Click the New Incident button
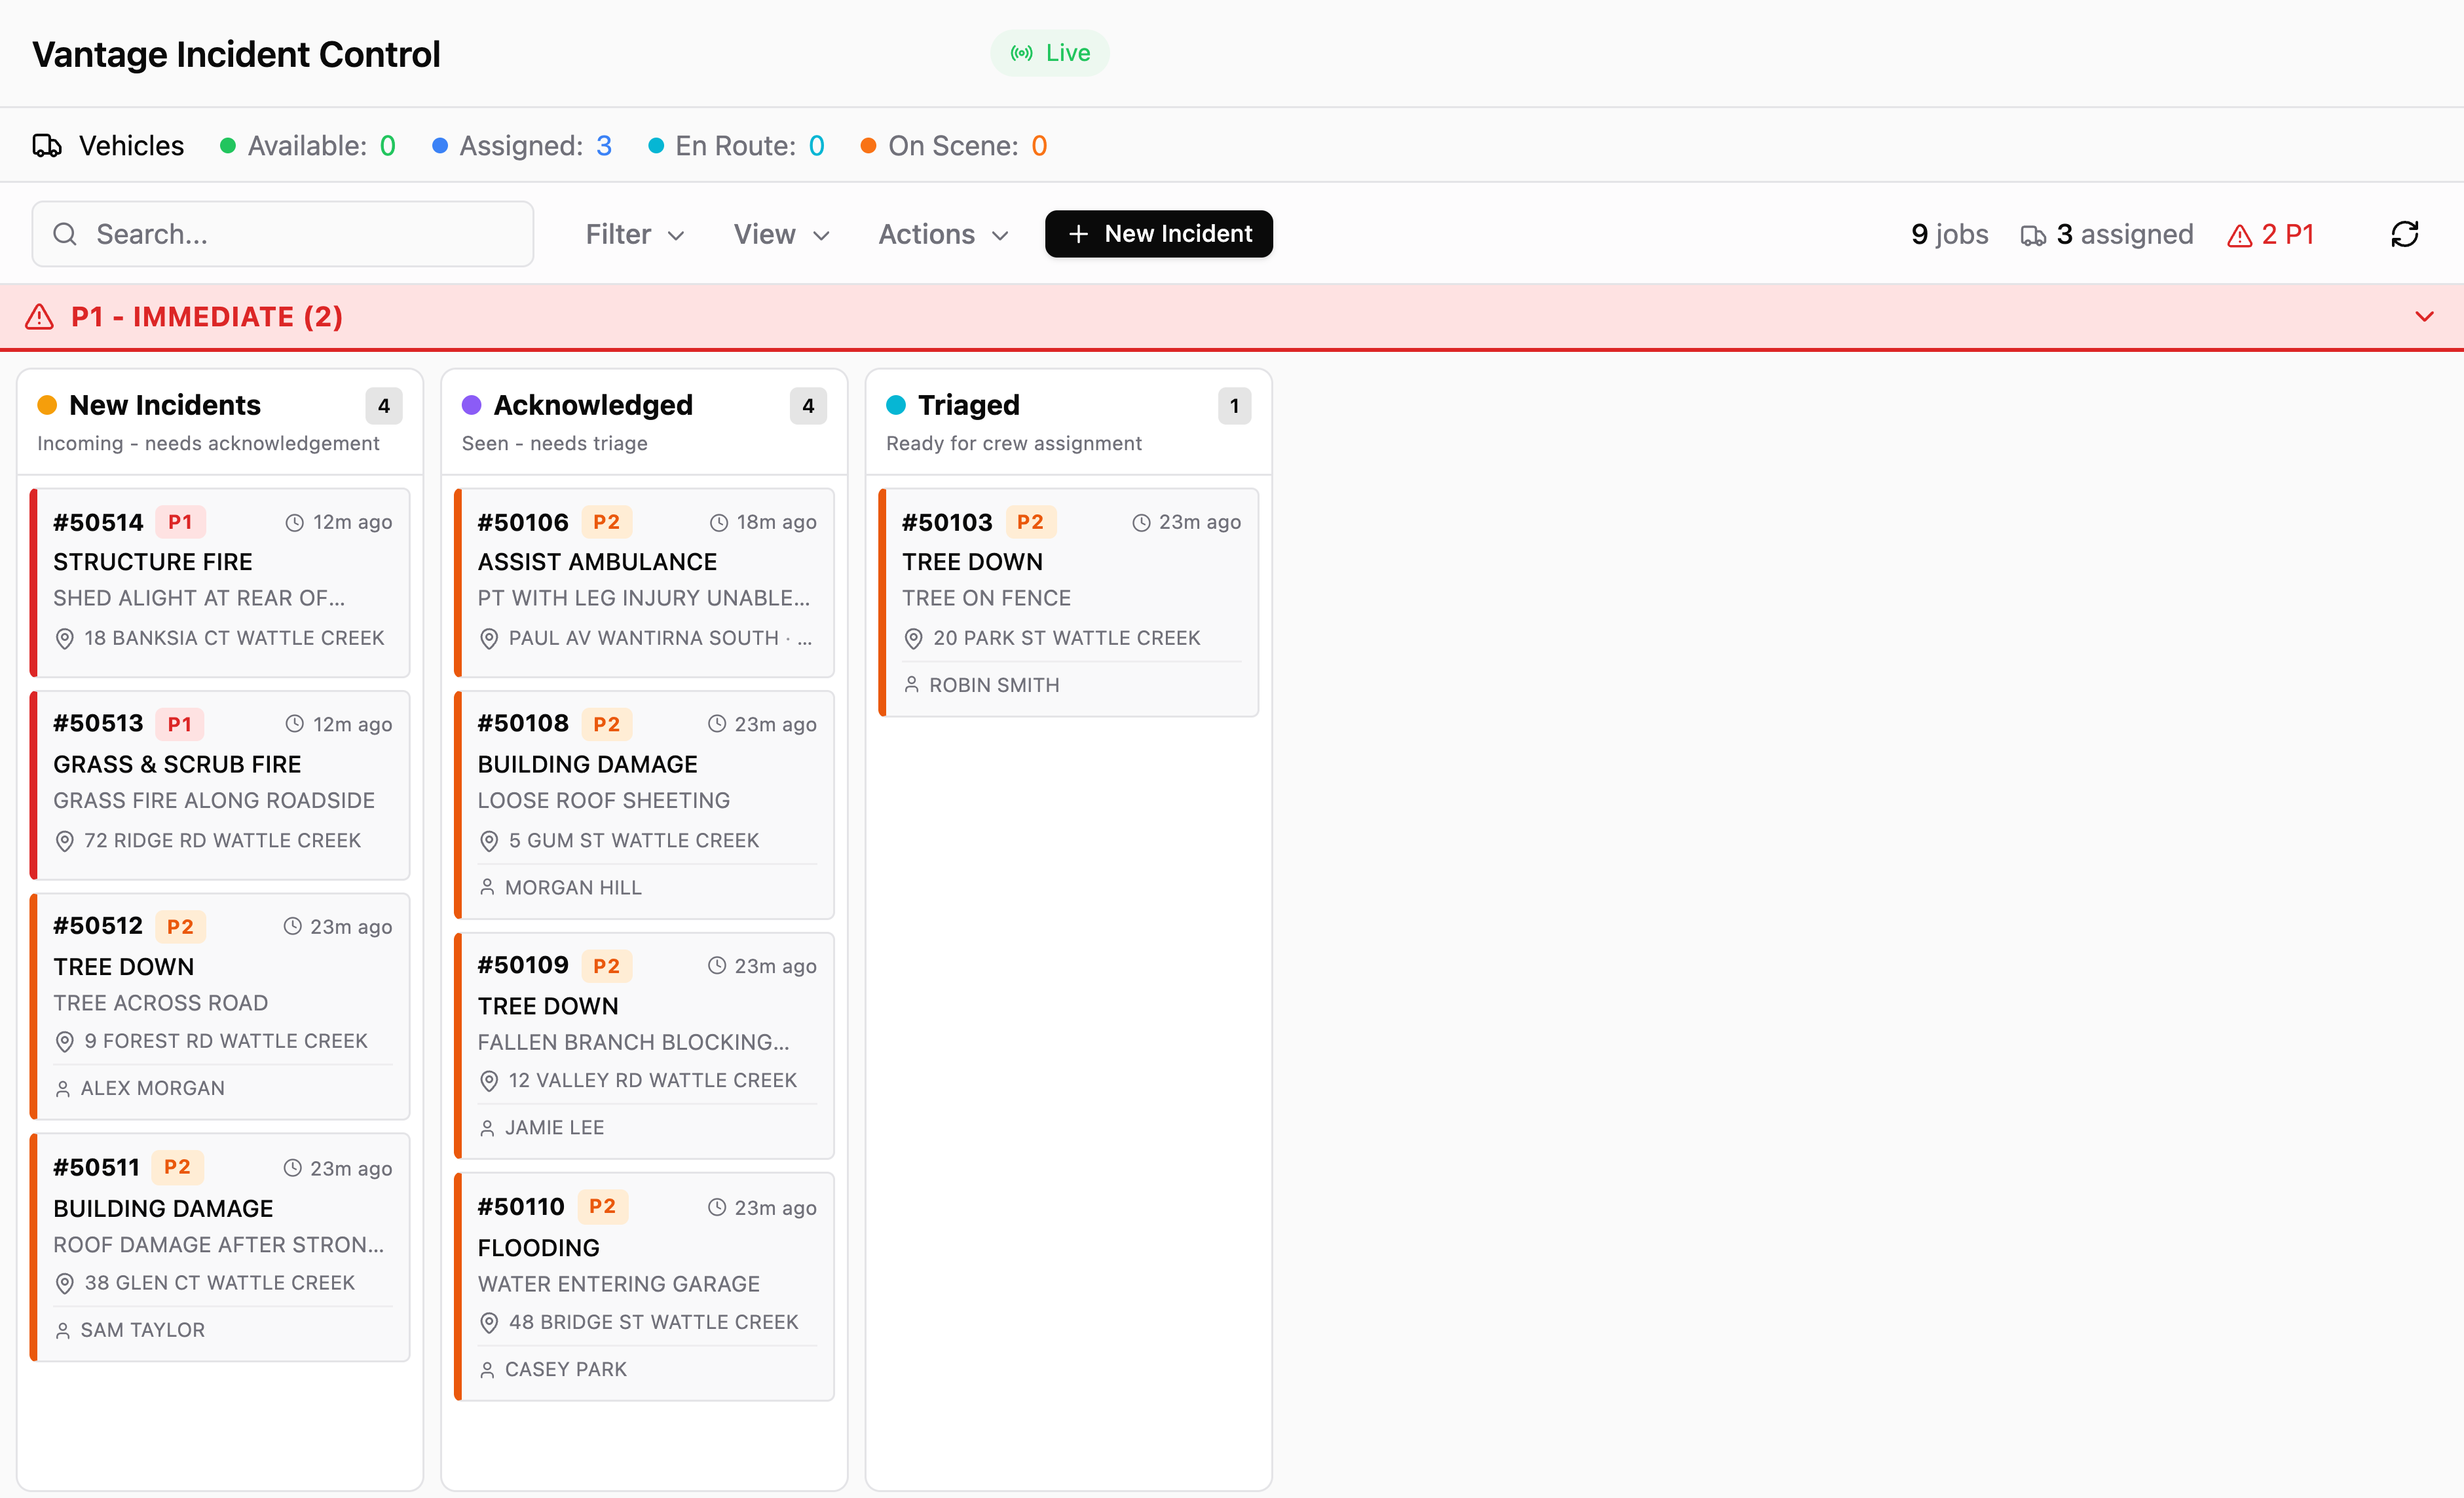 1158,234
